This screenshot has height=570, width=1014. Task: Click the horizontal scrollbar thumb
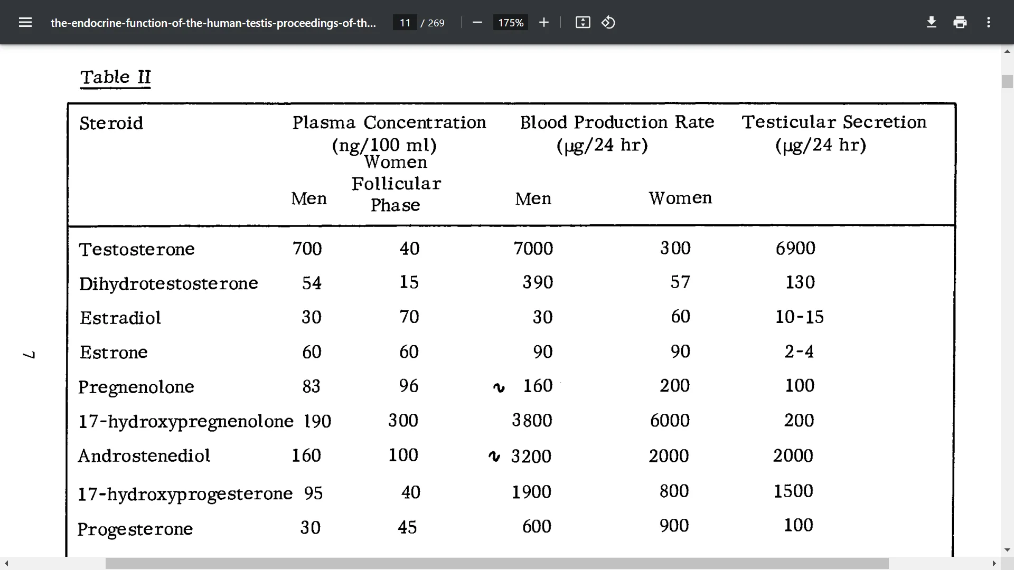[x=497, y=563]
